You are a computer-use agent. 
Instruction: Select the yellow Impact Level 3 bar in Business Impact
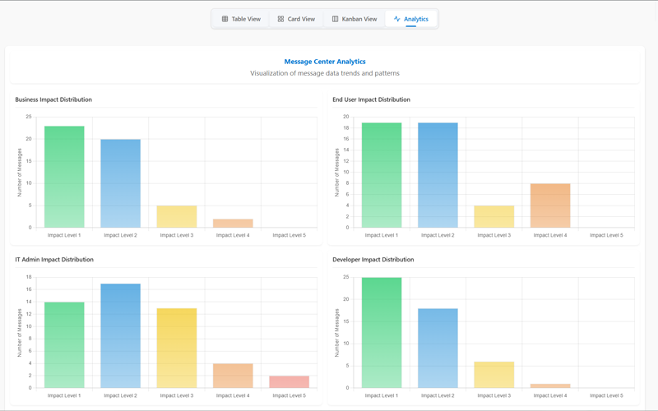tap(177, 216)
